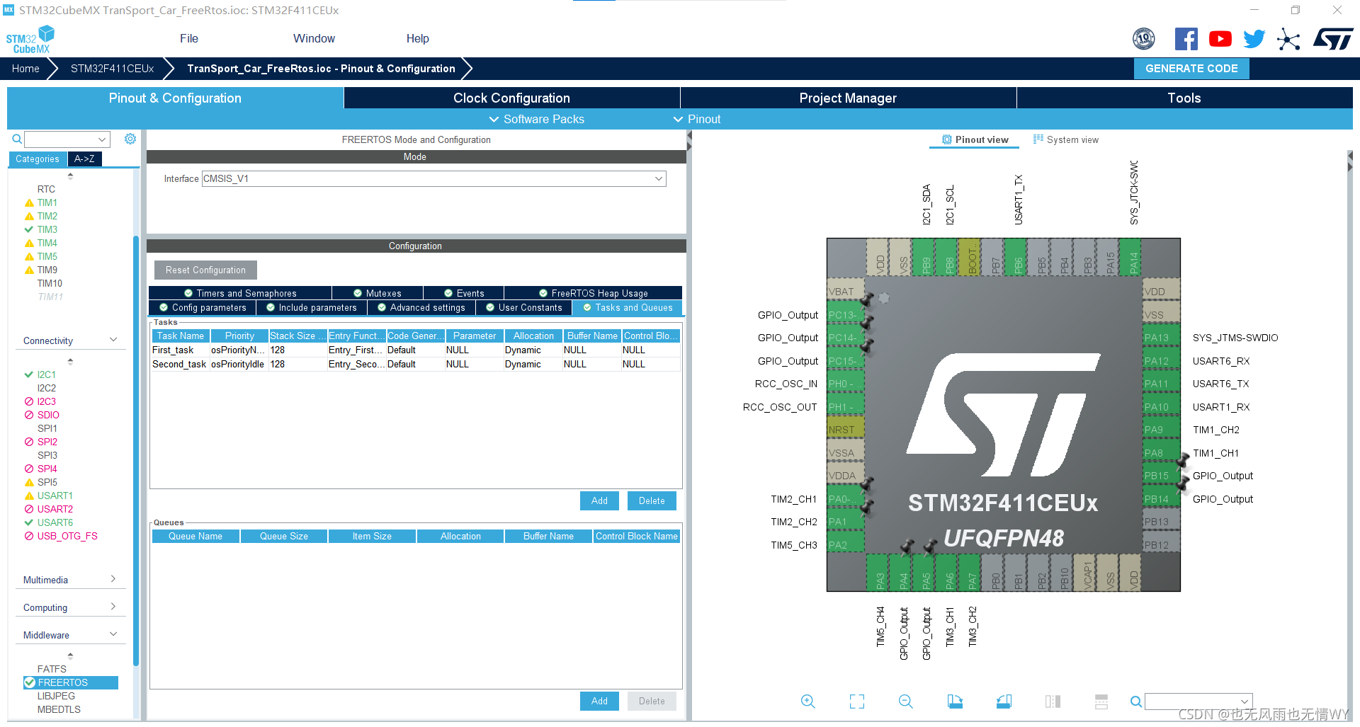Click the NRST pin on the chip

tap(846, 430)
